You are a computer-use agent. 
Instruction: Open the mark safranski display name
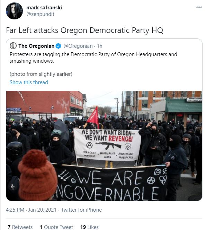point(44,8)
